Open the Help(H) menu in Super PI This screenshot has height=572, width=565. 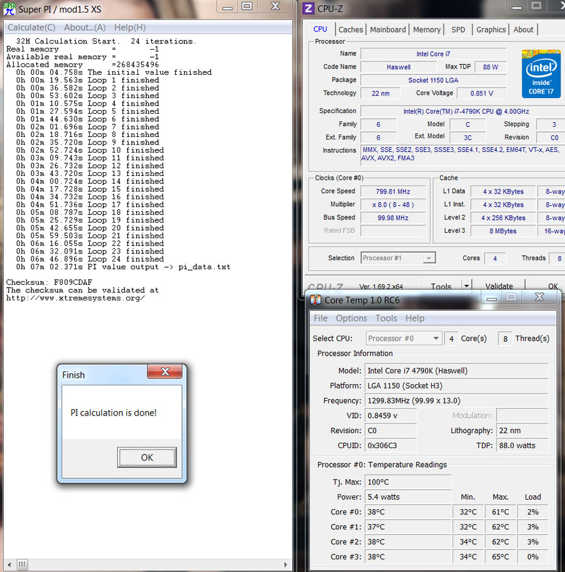pyautogui.click(x=130, y=28)
